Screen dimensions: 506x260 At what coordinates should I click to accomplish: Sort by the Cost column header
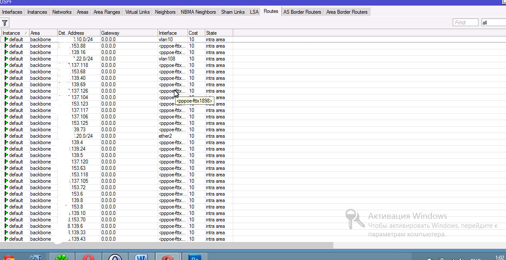pos(197,33)
